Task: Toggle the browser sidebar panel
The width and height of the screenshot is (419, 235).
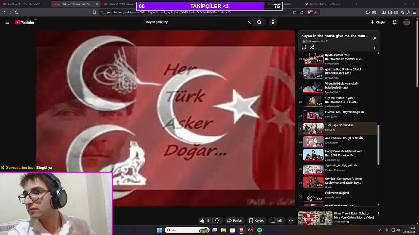Action: [390, 12]
